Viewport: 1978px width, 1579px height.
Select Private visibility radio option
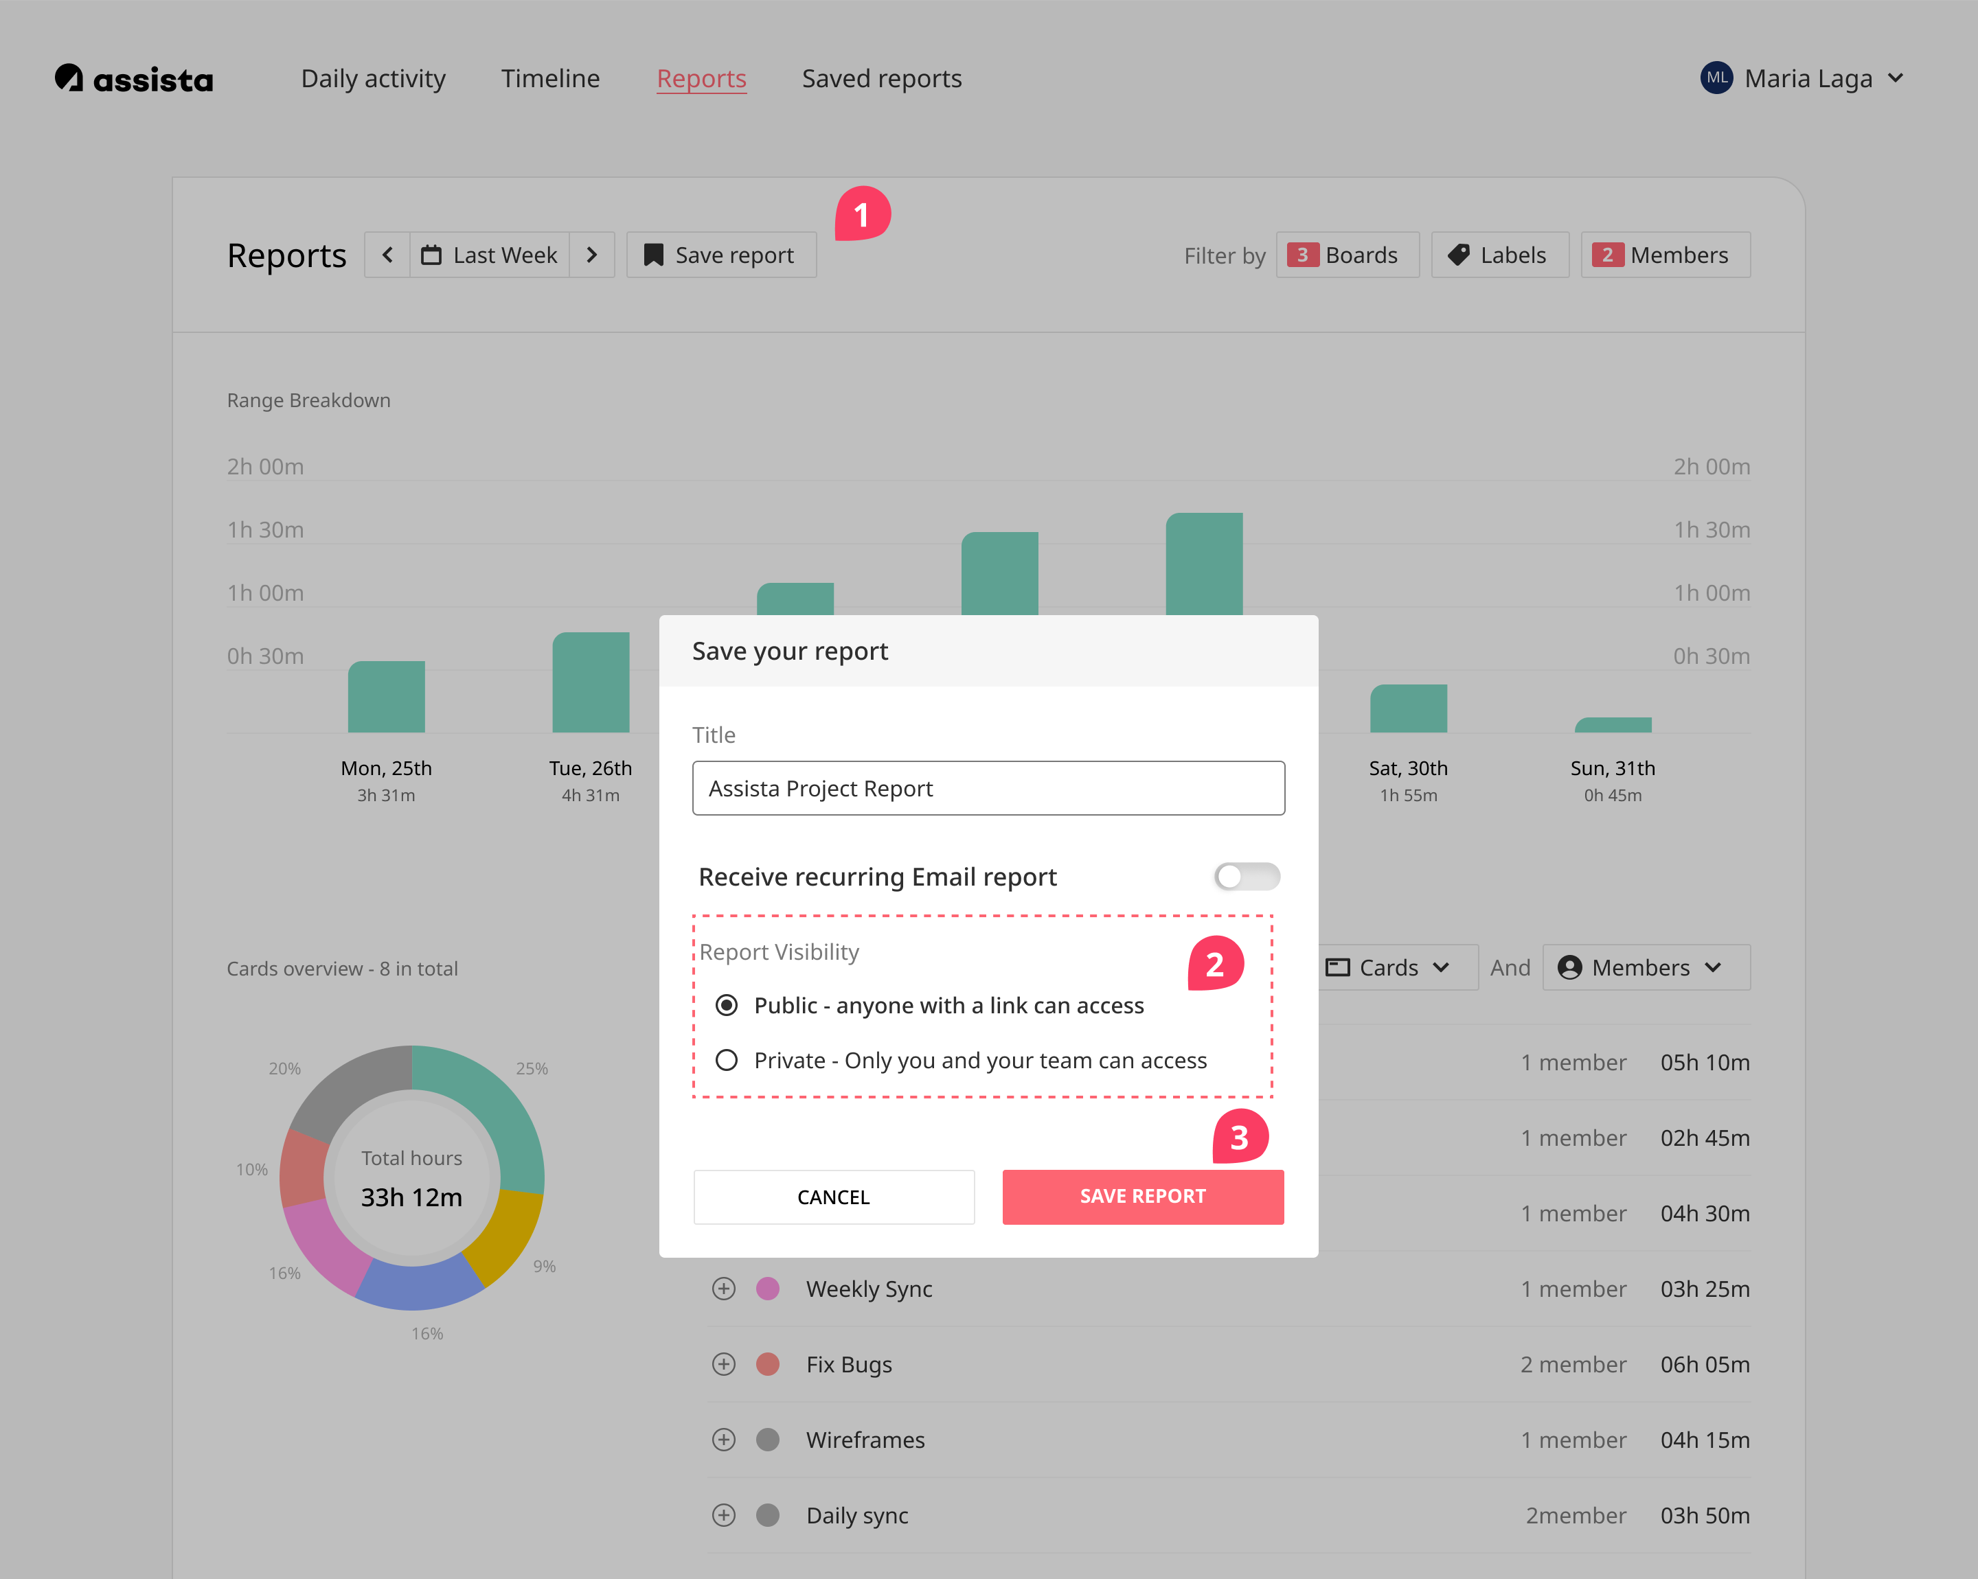click(x=727, y=1060)
